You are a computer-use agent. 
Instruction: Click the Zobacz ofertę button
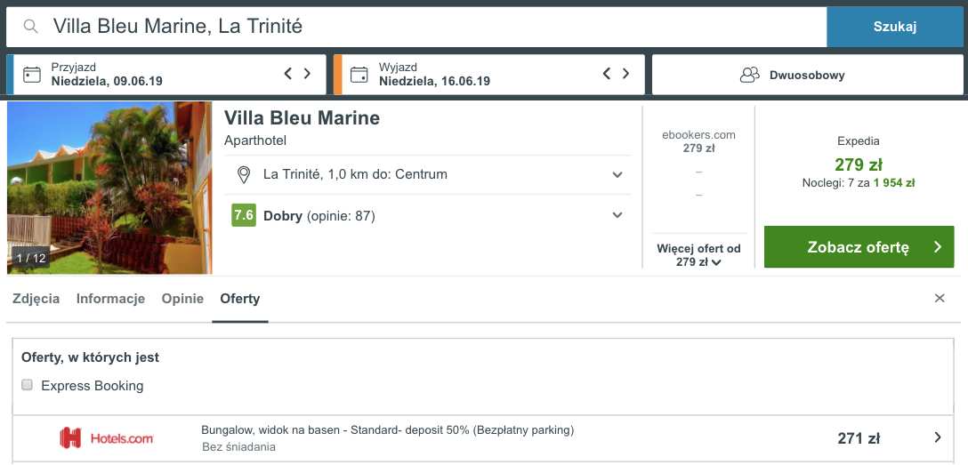tap(859, 246)
